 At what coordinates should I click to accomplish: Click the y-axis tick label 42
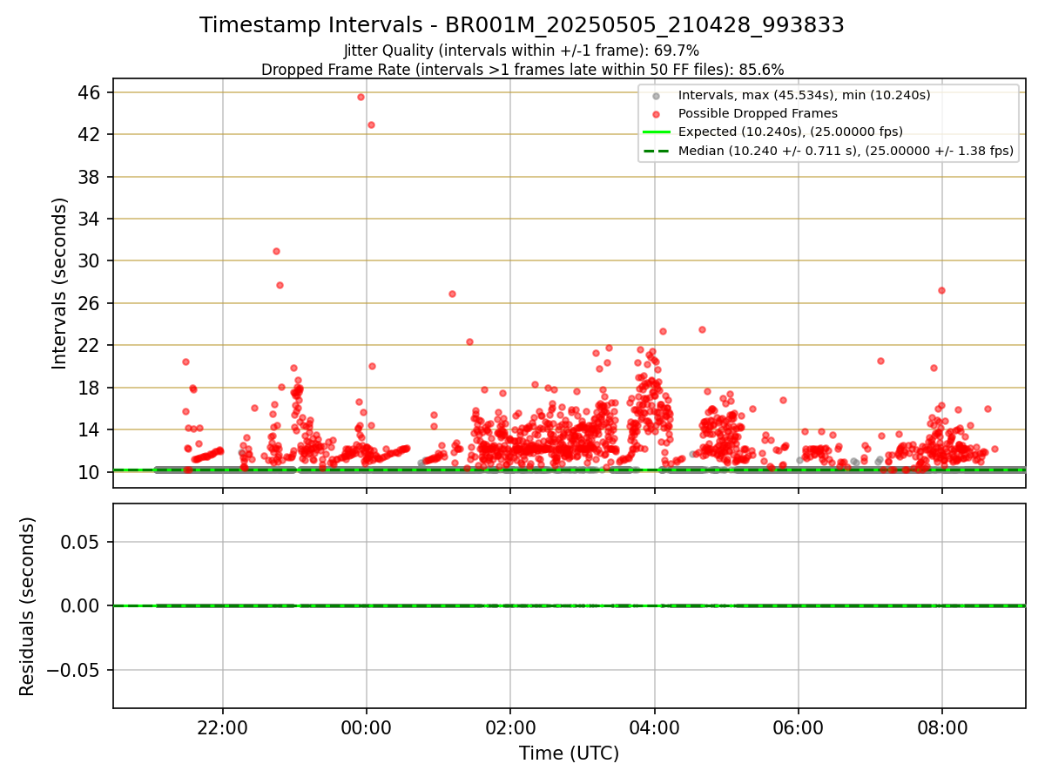(90, 134)
